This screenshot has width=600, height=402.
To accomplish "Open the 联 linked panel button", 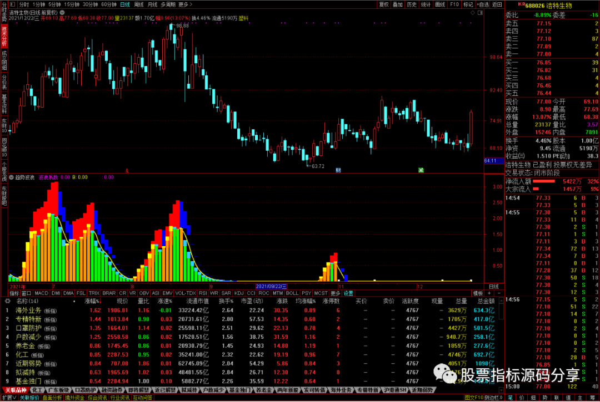I will (x=556, y=398).
